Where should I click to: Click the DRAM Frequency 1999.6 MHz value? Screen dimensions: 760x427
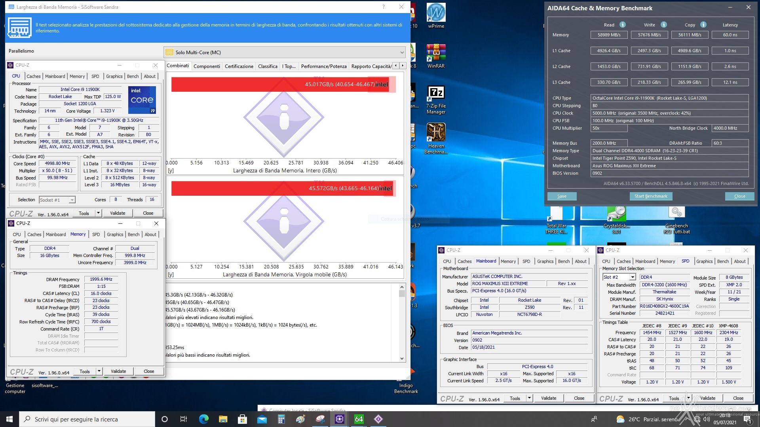tap(101, 279)
